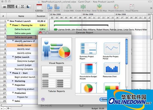Image resolution: width=153 pixels, height=110 pixels.
Task: Click the Gantt chart vertical scrollbar
Action: 151,26
